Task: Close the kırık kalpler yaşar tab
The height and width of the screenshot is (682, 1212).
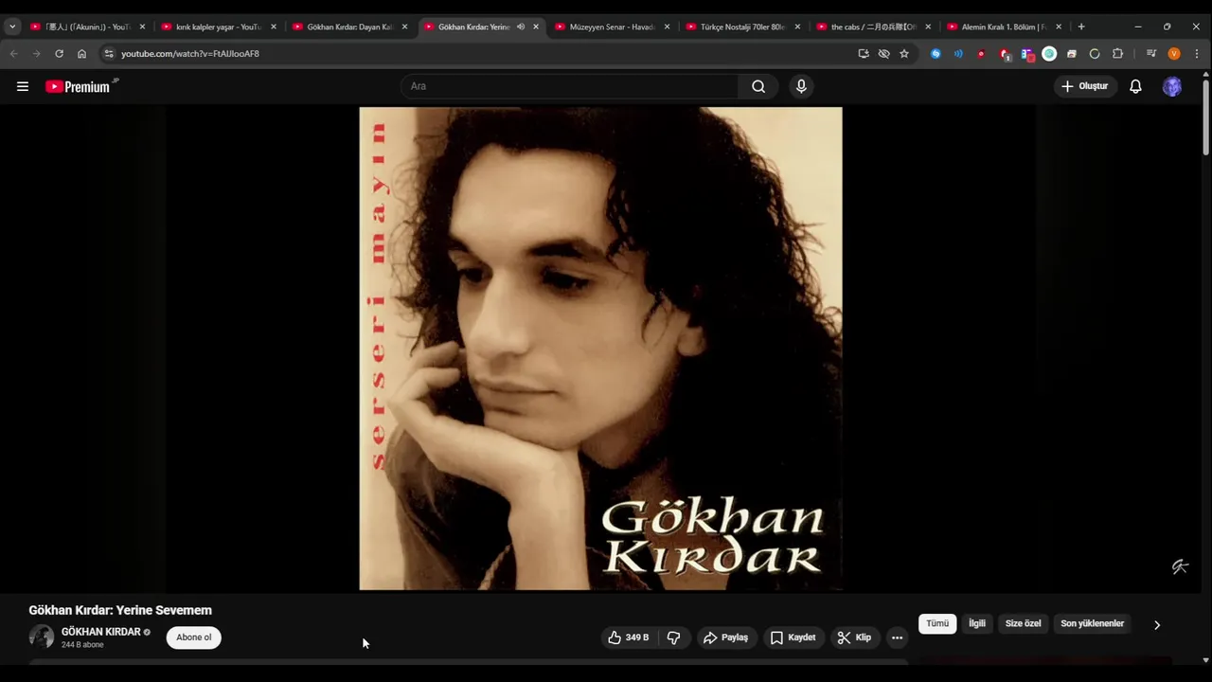Action: tap(274, 27)
